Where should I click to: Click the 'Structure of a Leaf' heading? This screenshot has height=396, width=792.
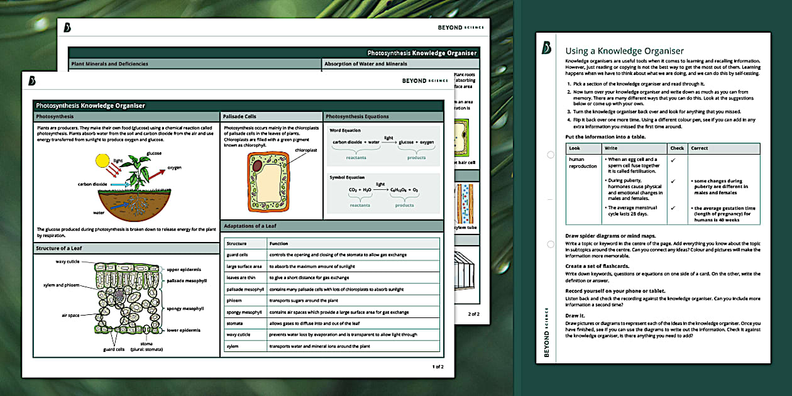pos(58,248)
